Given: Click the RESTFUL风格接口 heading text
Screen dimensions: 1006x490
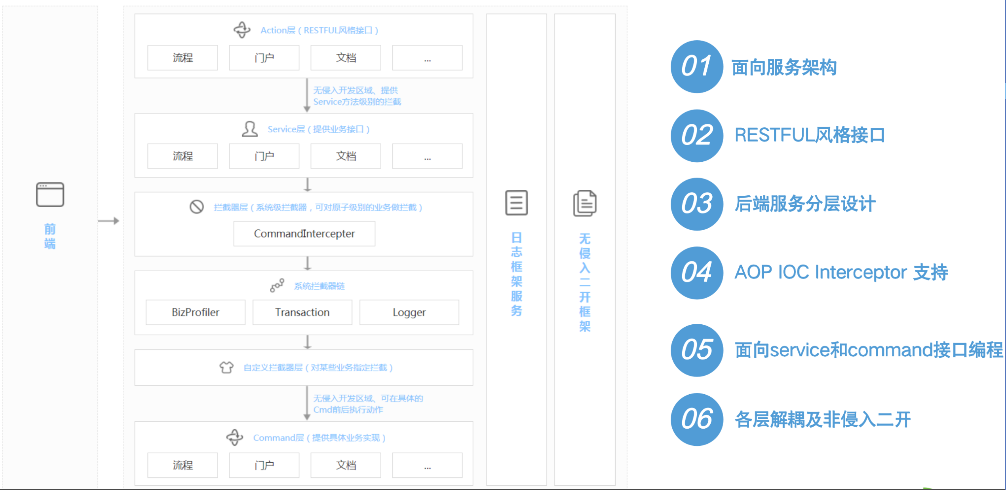Looking at the screenshot, I should coord(809,135).
